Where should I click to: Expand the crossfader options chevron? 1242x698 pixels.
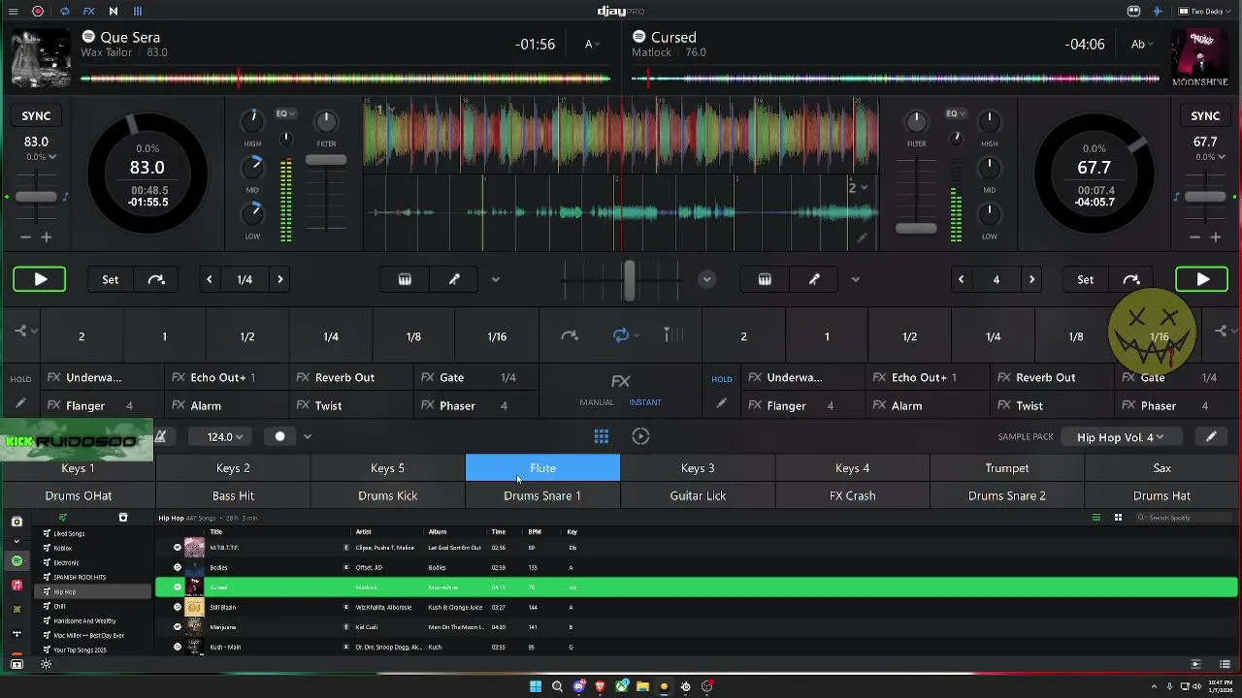706,279
